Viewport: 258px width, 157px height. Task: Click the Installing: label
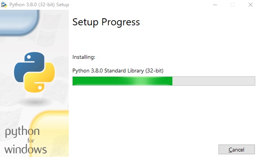tap(84, 57)
